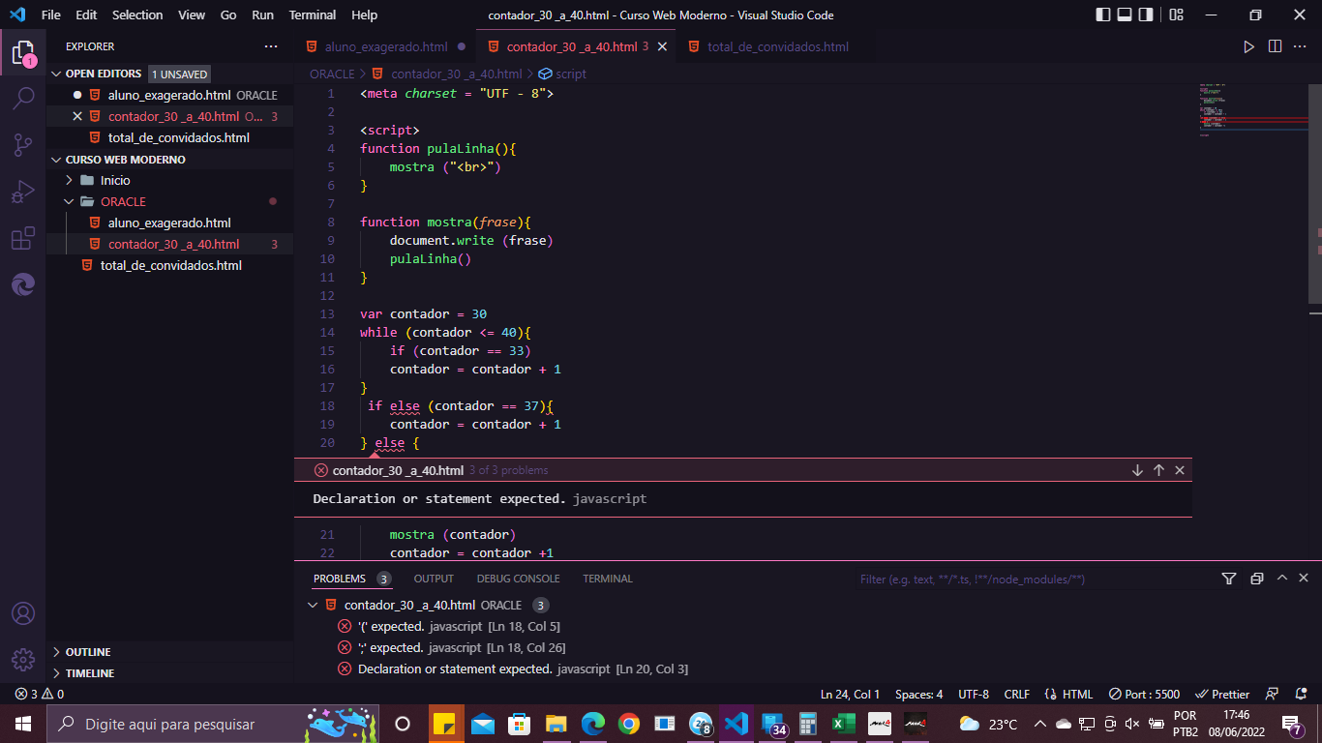Open aluno_exagerado.html in ORACLE folder
This screenshot has width=1322, height=743.
point(169,223)
